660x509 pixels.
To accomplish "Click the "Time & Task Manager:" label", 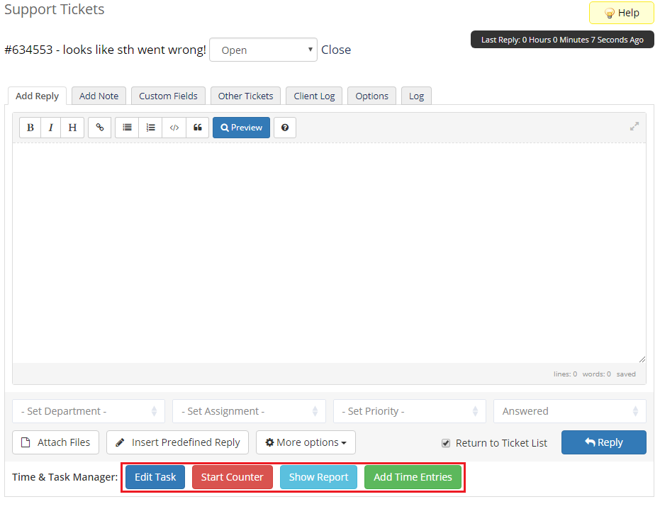I will coord(65,477).
